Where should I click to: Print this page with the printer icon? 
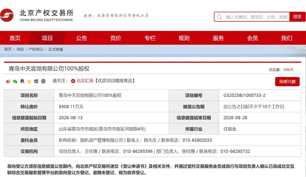43,81
